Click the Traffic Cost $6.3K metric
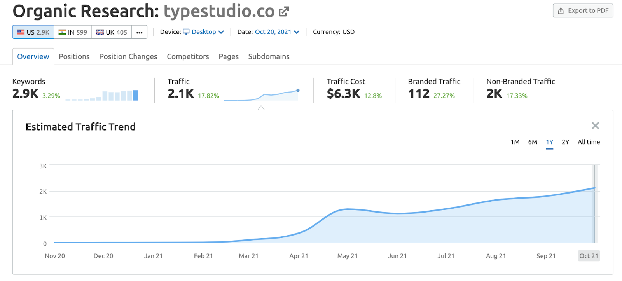 (344, 94)
